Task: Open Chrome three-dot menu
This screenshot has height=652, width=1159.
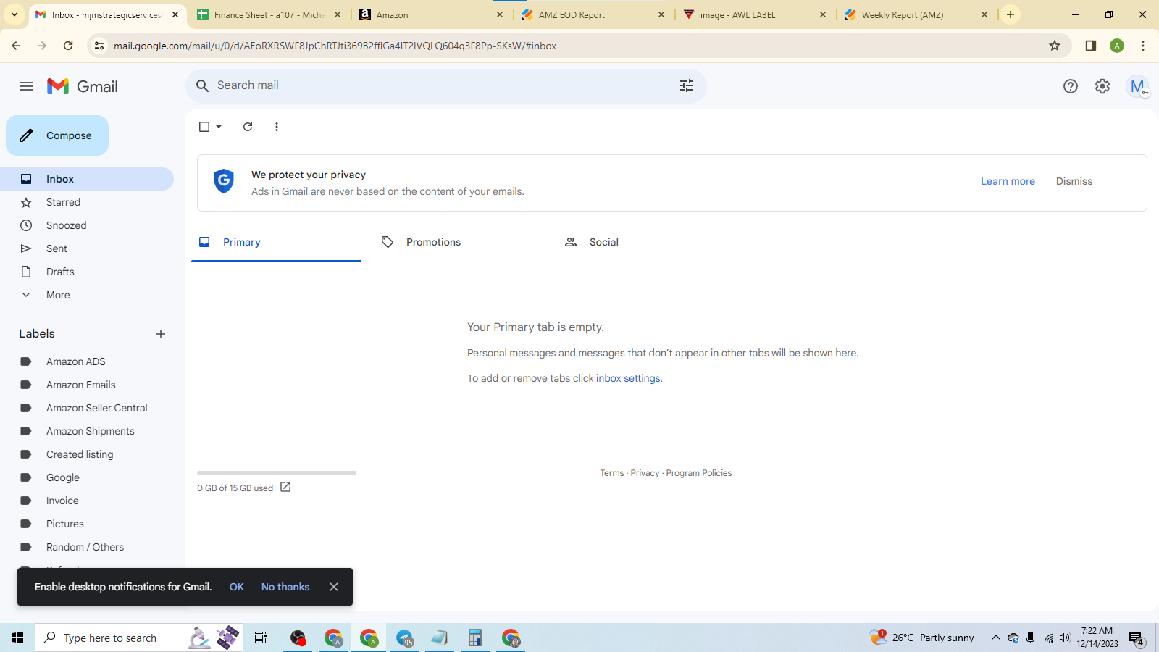Action: click(x=1143, y=46)
